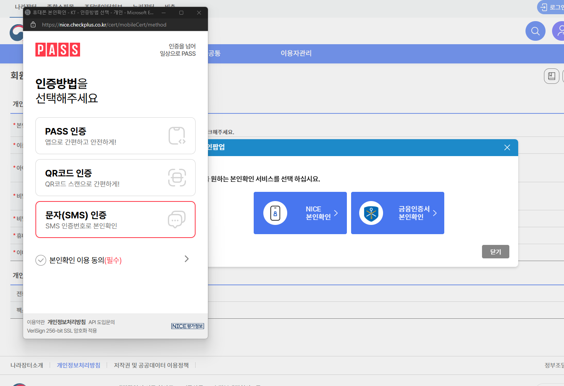This screenshot has width=564, height=386.
Task: Choose QR code authentication option
Action: (x=115, y=178)
